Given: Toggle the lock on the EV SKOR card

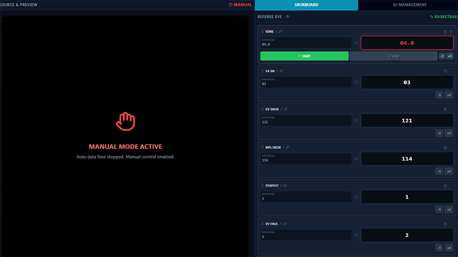Looking at the screenshot, I should point(445,109).
